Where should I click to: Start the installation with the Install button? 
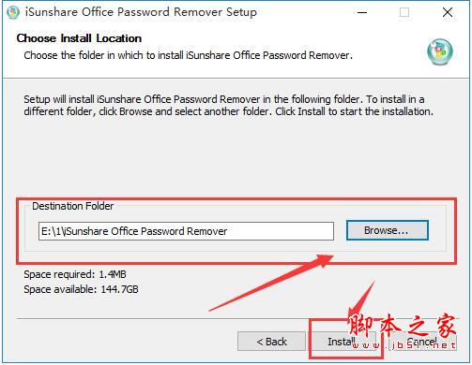point(344,342)
